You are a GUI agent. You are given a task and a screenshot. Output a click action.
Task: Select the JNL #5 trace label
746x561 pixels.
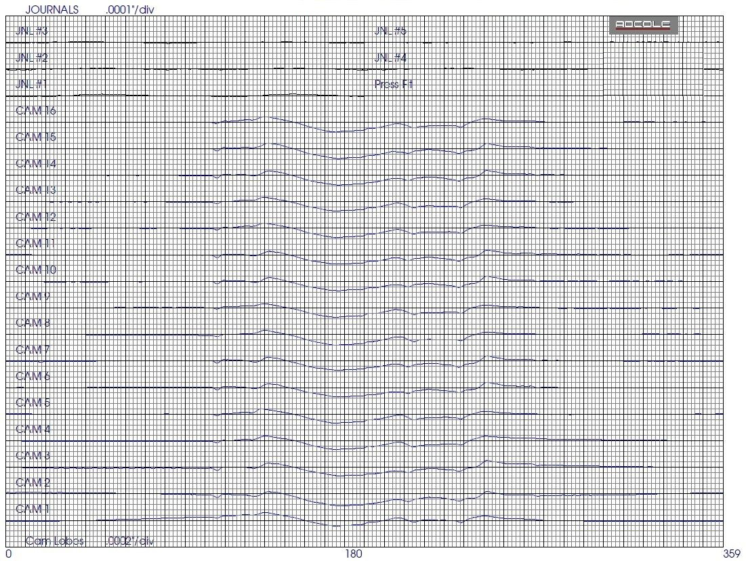click(390, 31)
